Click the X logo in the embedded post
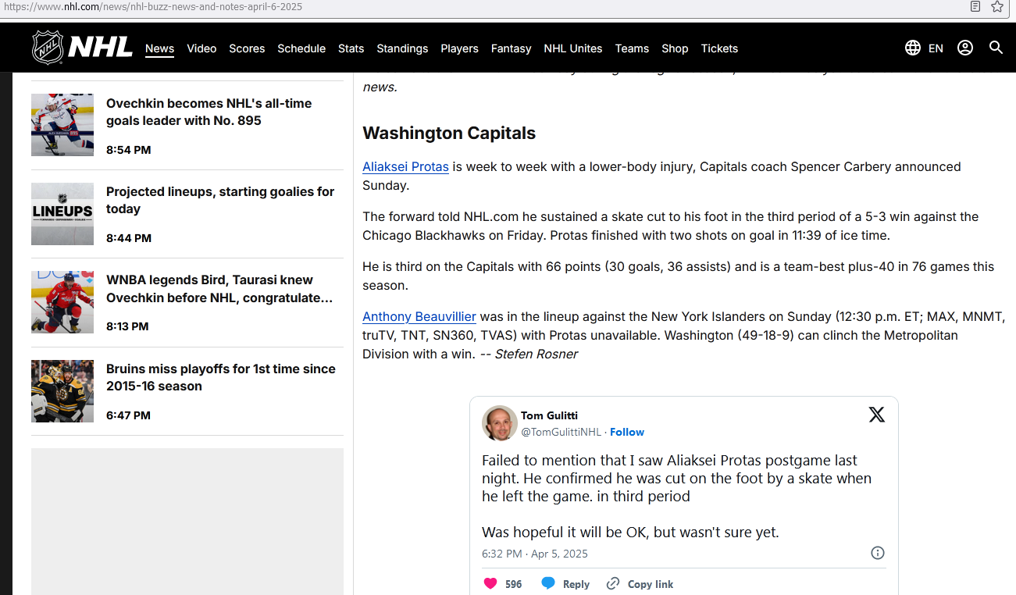Viewport: 1016px width, 595px height. point(877,415)
